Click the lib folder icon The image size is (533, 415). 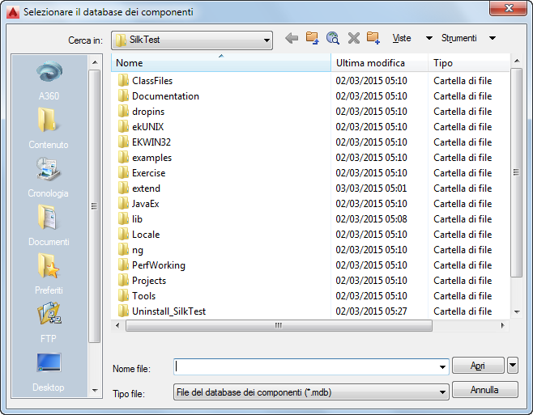click(x=123, y=218)
